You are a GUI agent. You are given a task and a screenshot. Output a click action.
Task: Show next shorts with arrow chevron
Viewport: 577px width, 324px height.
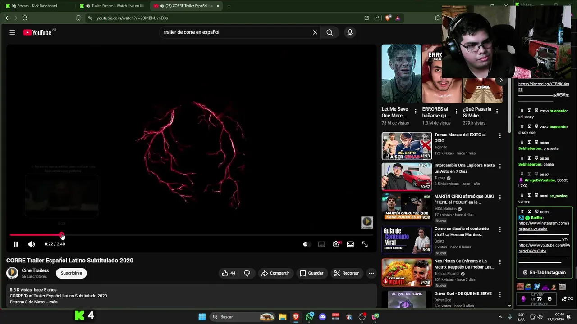[501, 80]
